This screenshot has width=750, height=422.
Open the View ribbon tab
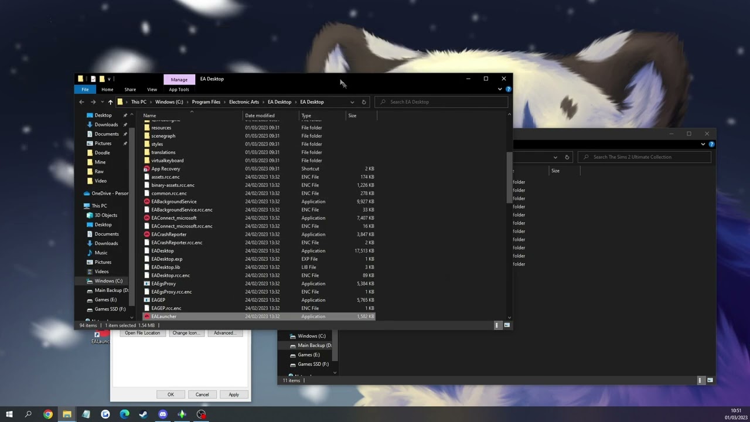click(x=152, y=90)
